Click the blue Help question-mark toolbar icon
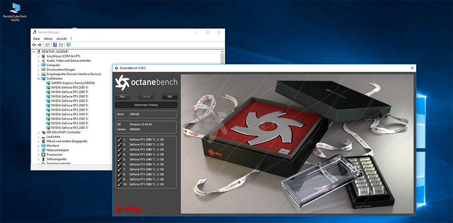The image size is (453, 223). click(55, 45)
